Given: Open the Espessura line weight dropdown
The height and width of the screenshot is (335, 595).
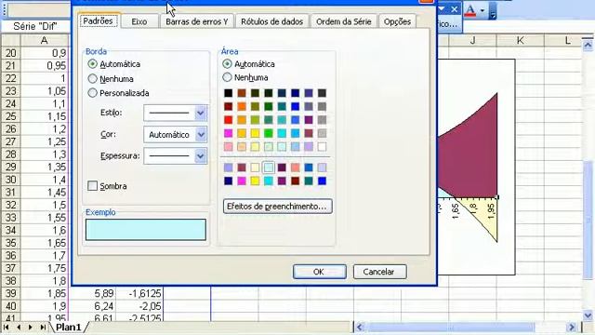Looking at the screenshot, I should point(201,155).
